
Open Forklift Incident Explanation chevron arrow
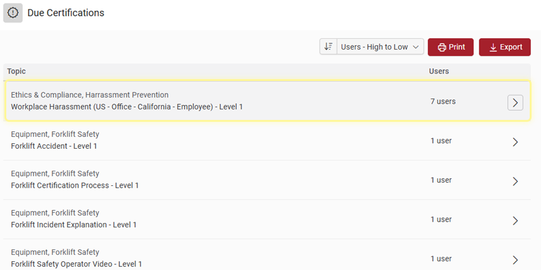(x=515, y=220)
